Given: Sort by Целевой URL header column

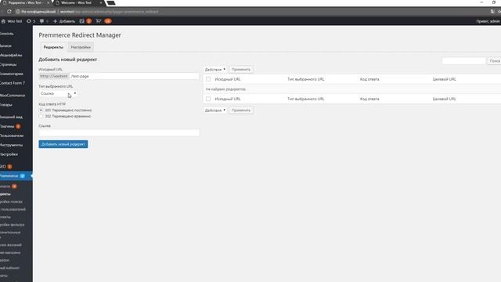Looking at the screenshot, I should 444,79.
